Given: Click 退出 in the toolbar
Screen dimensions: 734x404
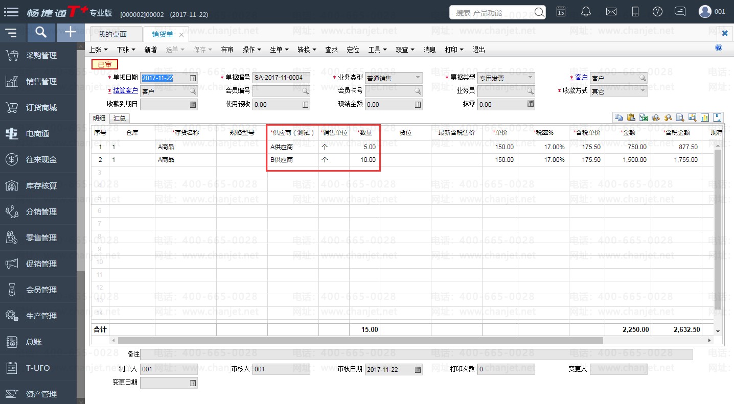Looking at the screenshot, I should pyautogui.click(x=478, y=50).
